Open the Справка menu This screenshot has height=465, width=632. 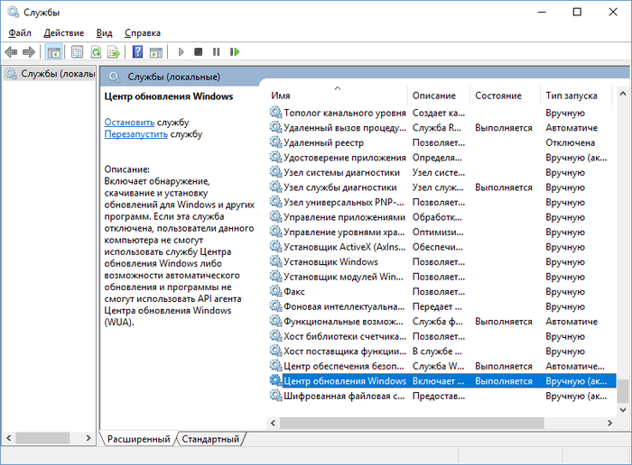click(x=143, y=32)
